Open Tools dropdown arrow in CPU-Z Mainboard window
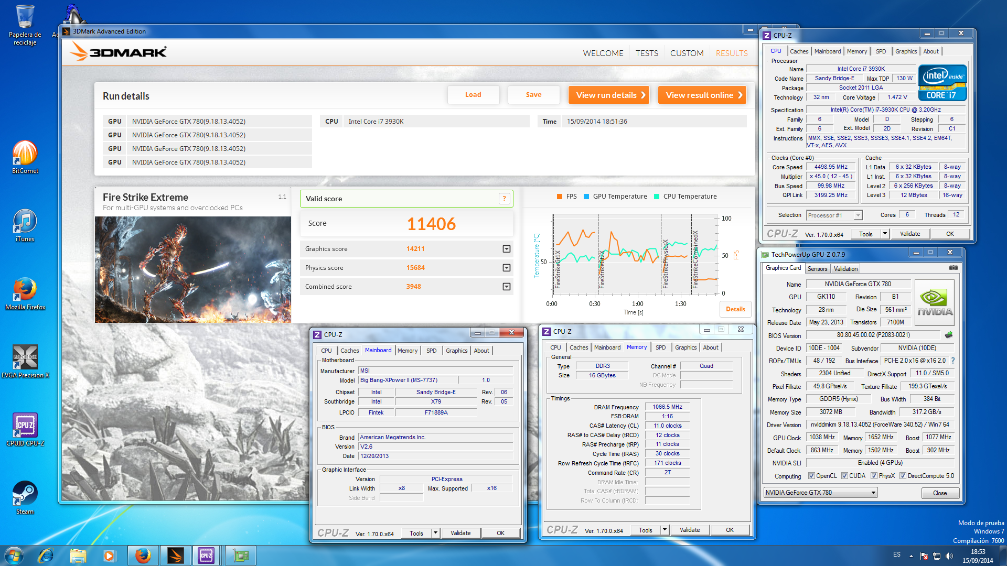 tap(435, 533)
